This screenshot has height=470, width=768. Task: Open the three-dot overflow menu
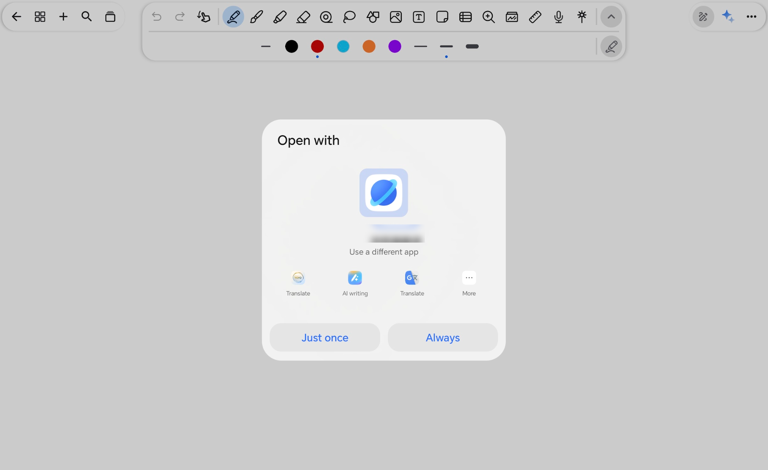pyautogui.click(x=751, y=17)
